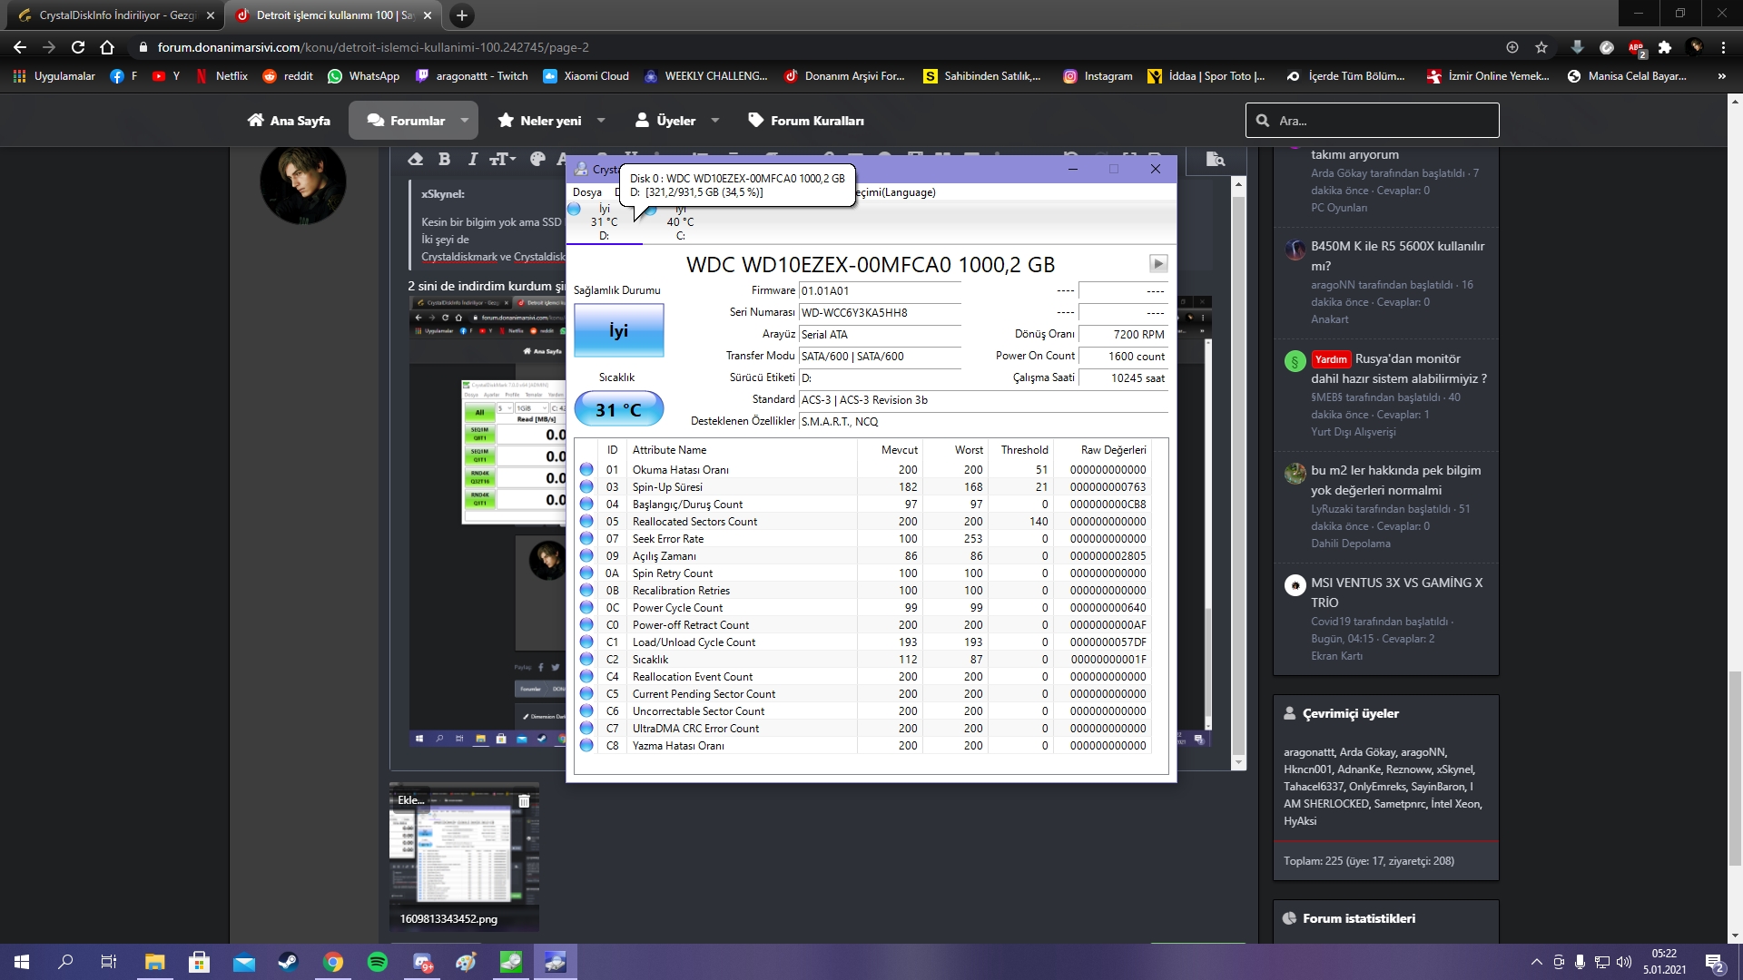
Task: Open Microsoft Store from taskbar
Action: coord(199,962)
